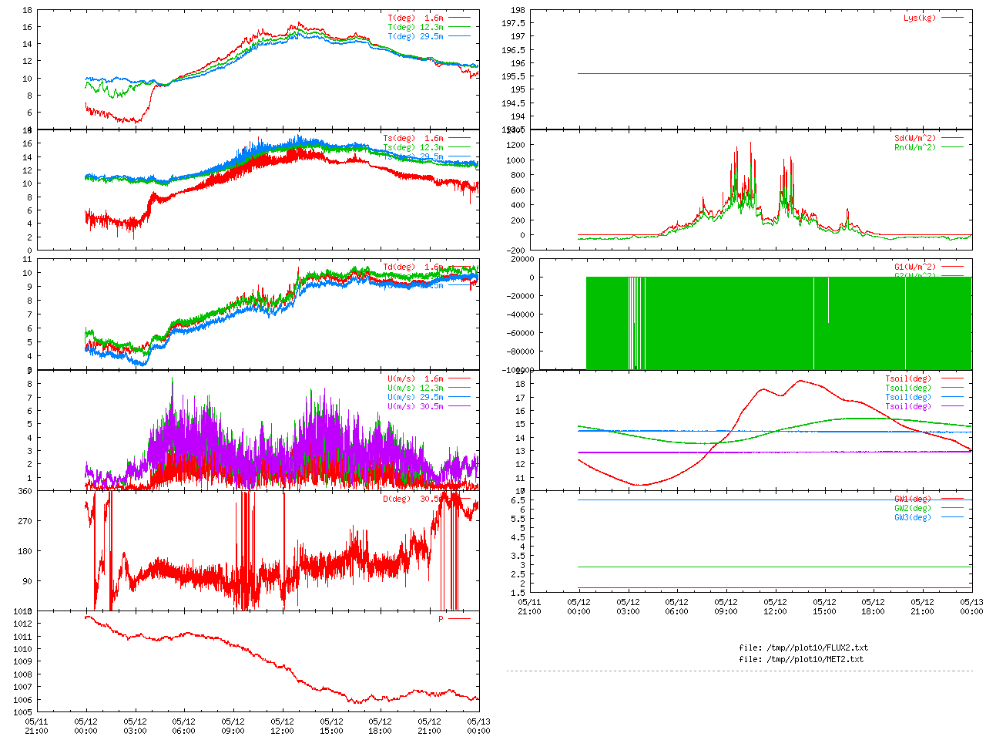Select the "Ts(deg) 12.3m" legend entry
The height and width of the screenshot is (740, 986).
click(x=413, y=147)
